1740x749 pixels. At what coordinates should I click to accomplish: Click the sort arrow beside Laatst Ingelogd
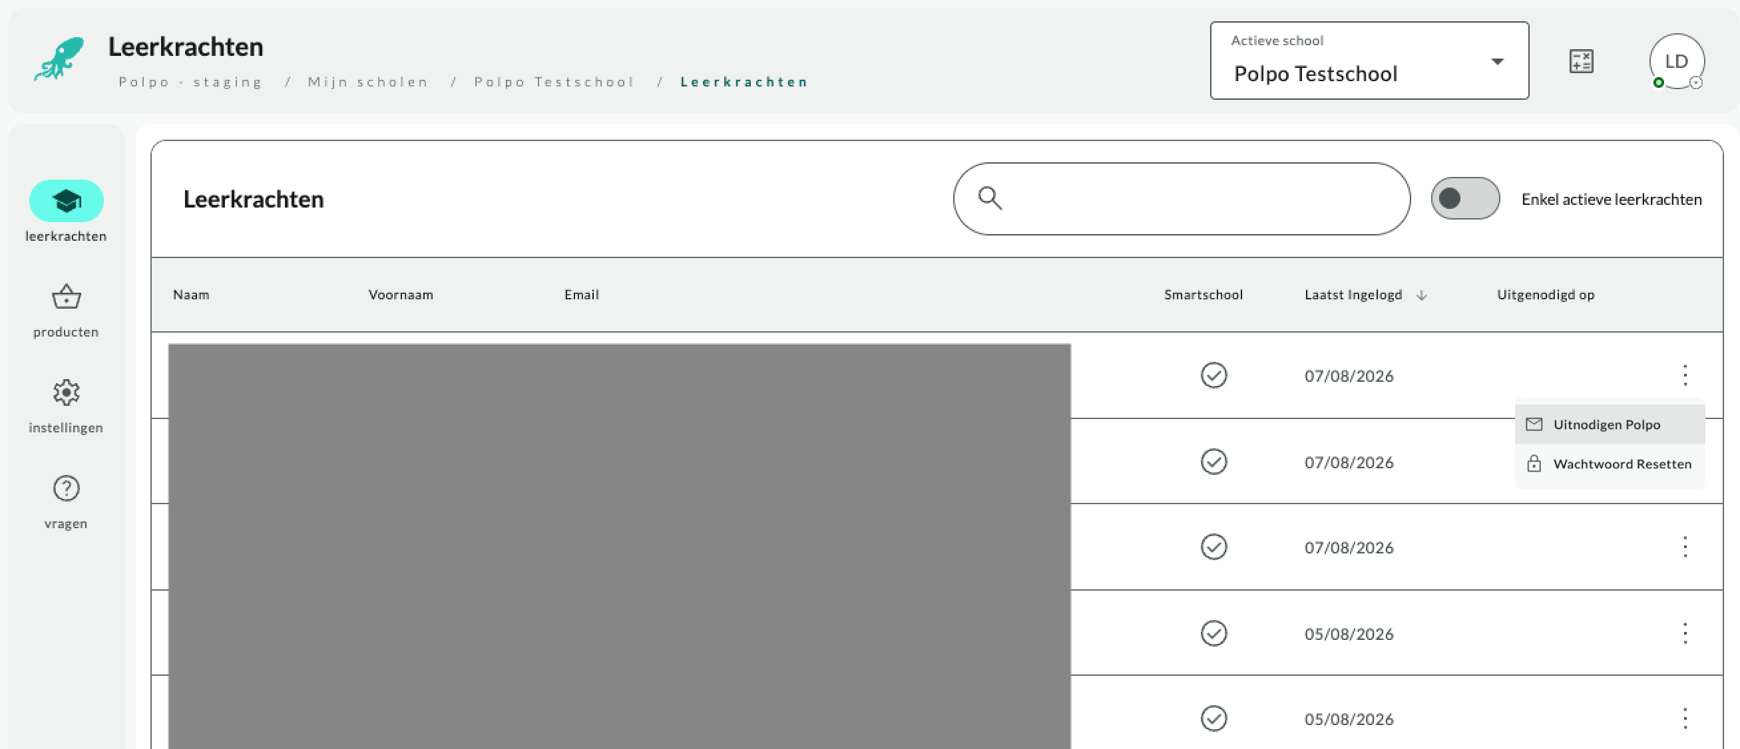tap(1421, 295)
